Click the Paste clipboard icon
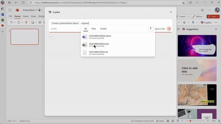Viewport: 221px width, 124px height. click(19, 22)
